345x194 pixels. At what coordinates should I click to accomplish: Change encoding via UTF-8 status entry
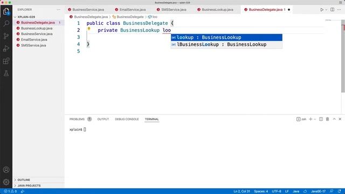[x=277, y=191]
